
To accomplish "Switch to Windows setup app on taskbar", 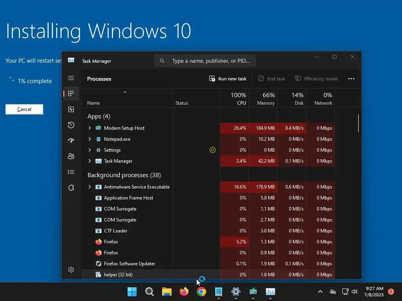I will click(253, 292).
